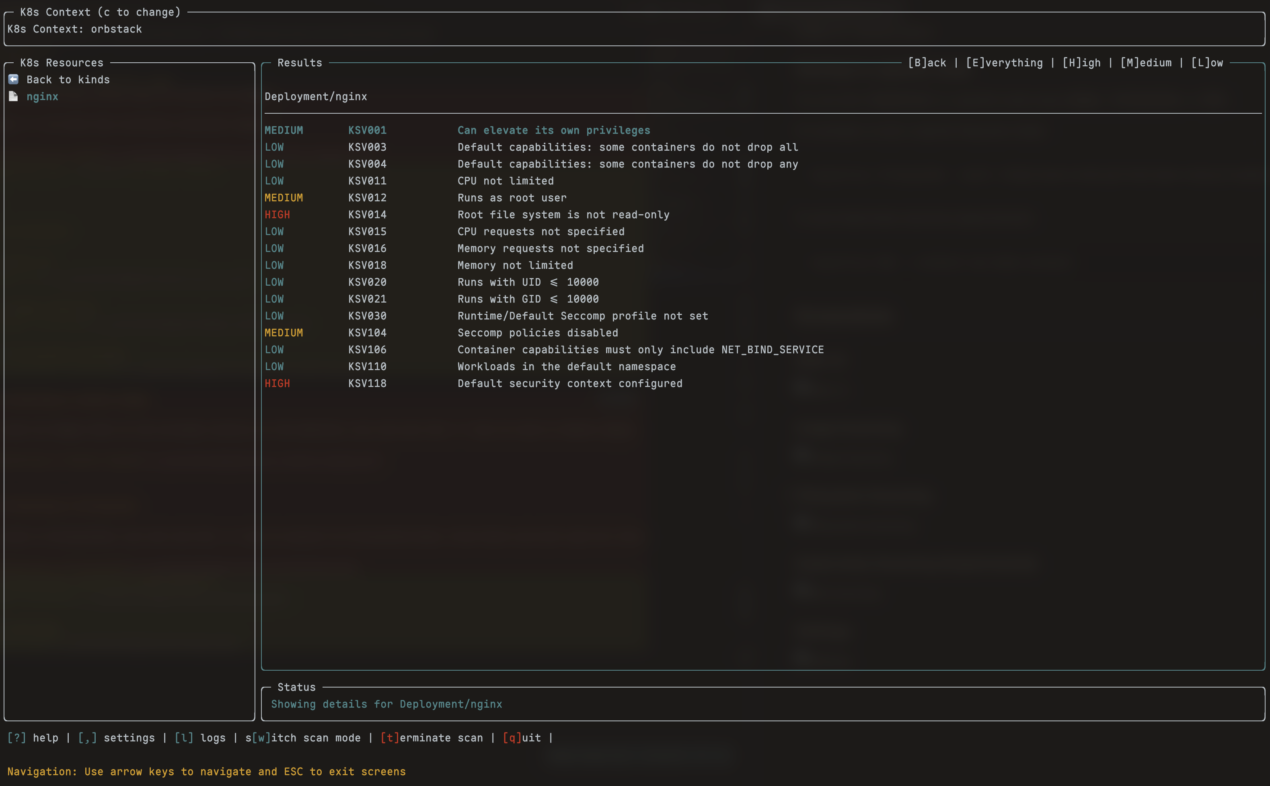Click the MEDIUM label on KSV104 row
The height and width of the screenshot is (786, 1270).
284,333
